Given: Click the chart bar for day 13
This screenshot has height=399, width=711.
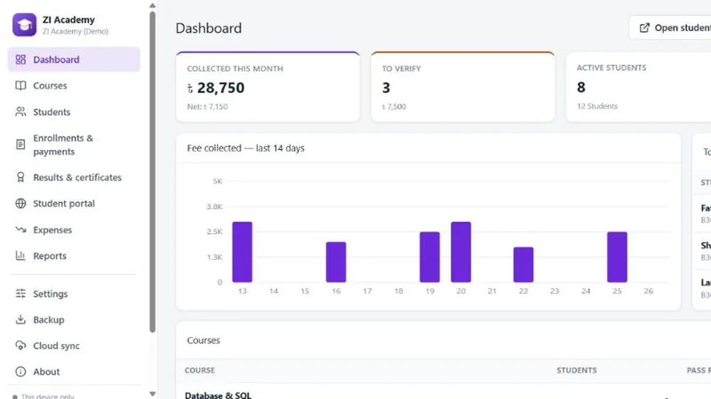Looking at the screenshot, I should [242, 252].
